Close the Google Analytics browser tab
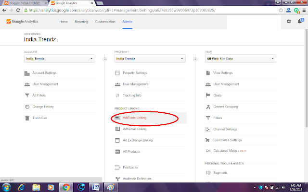The height and width of the screenshot is (192, 308). click(92, 3)
